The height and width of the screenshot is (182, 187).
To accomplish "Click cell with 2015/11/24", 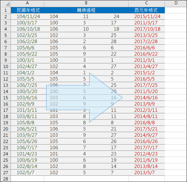I will point(146,17).
